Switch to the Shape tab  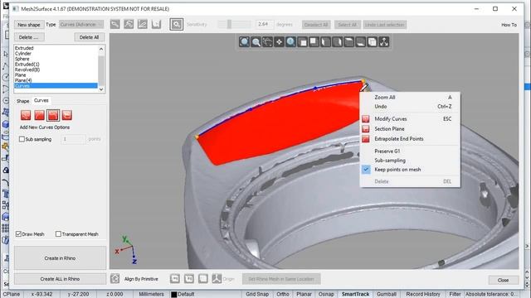pos(22,101)
